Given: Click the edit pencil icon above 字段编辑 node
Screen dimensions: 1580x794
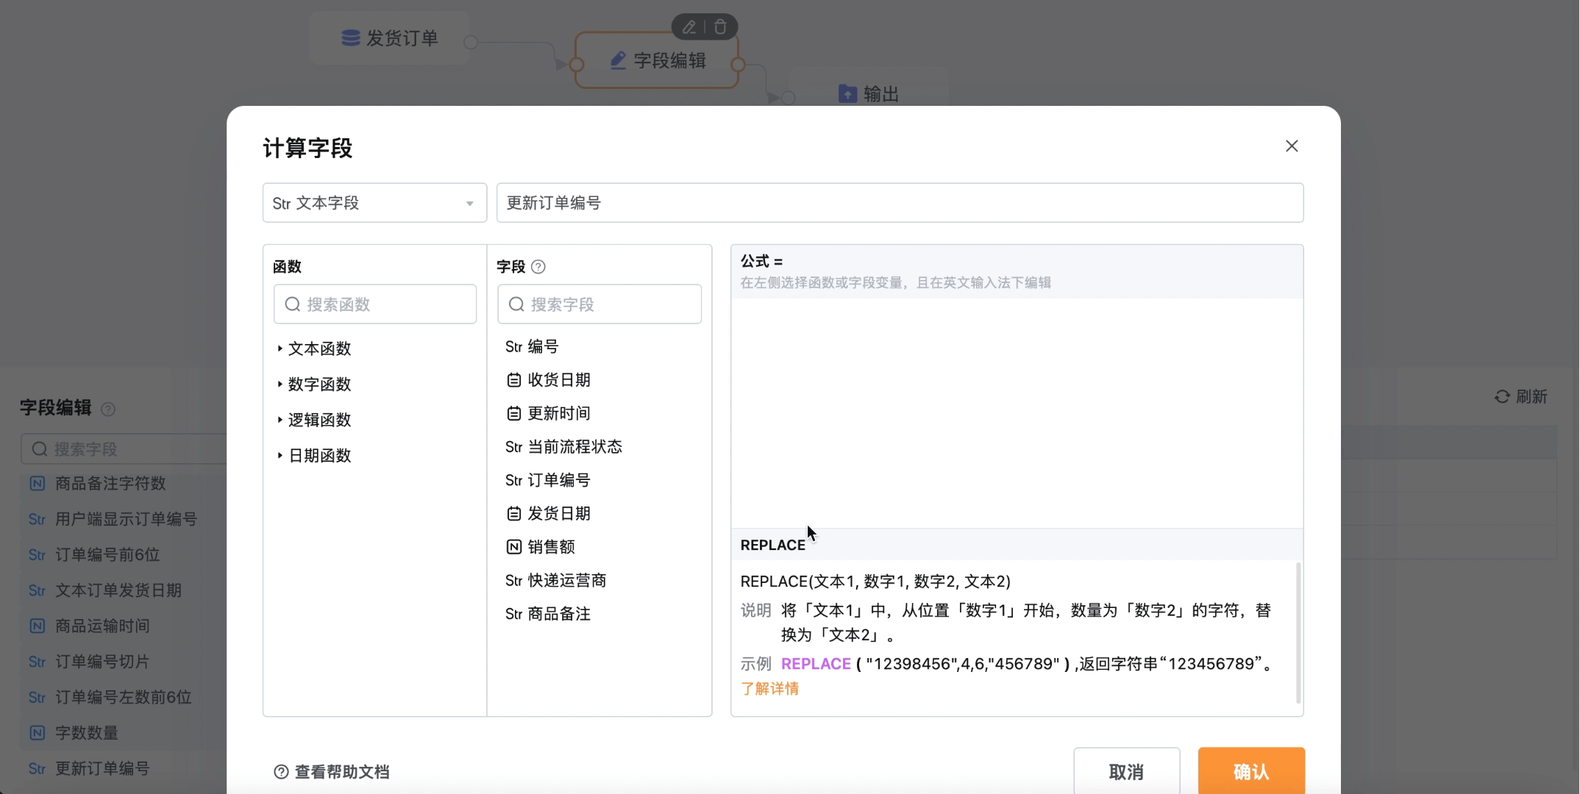Looking at the screenshot, I should [x=688, y=27].
